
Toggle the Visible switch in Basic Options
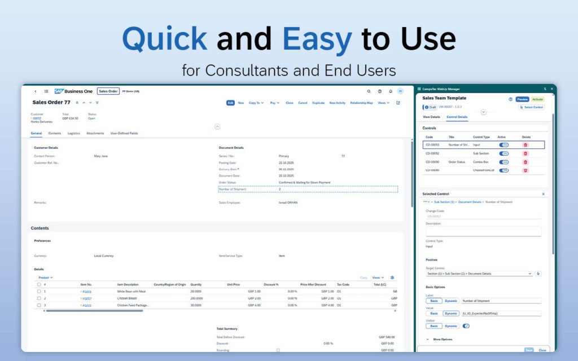pos(466,325)
